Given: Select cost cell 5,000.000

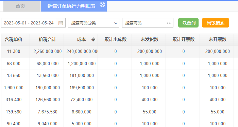Looking at the screenshot, I should 81,123.
